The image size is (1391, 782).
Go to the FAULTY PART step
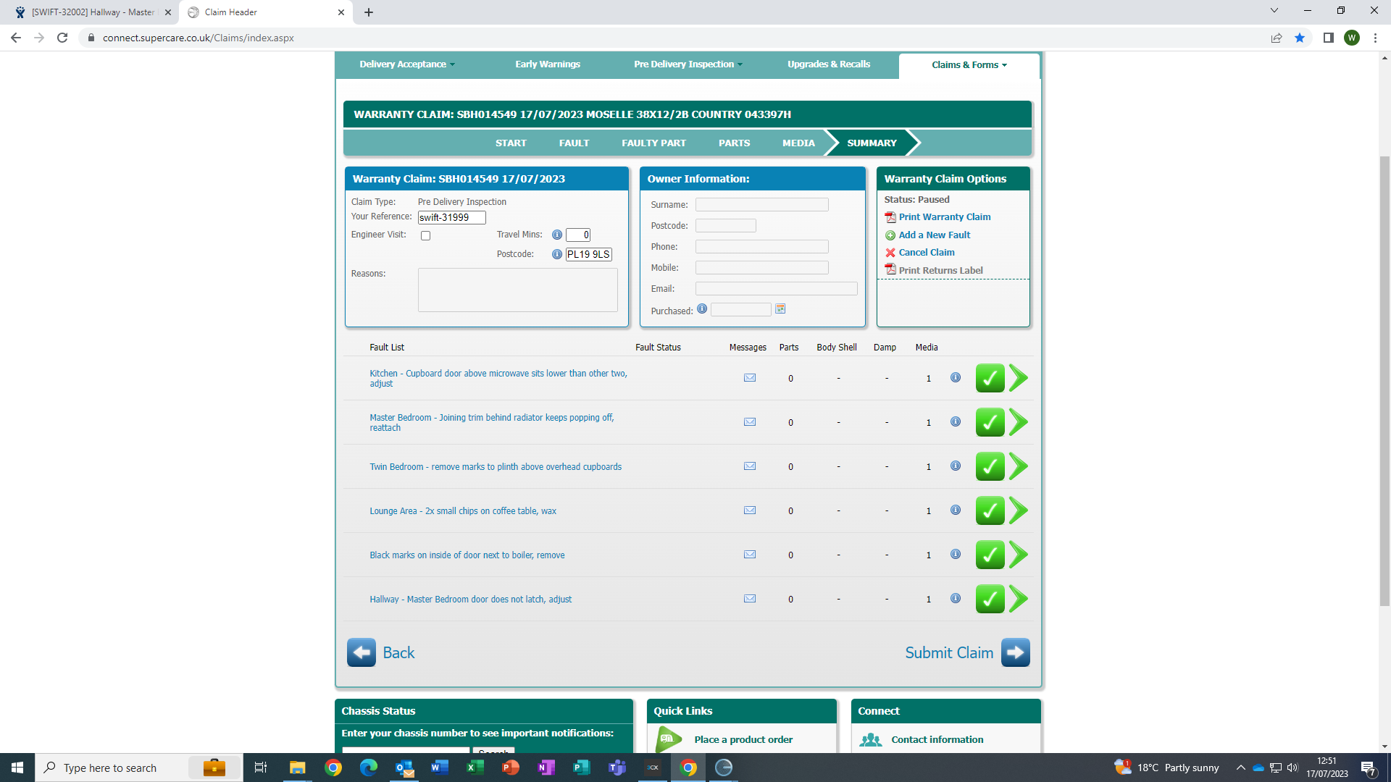click(653, 143)
